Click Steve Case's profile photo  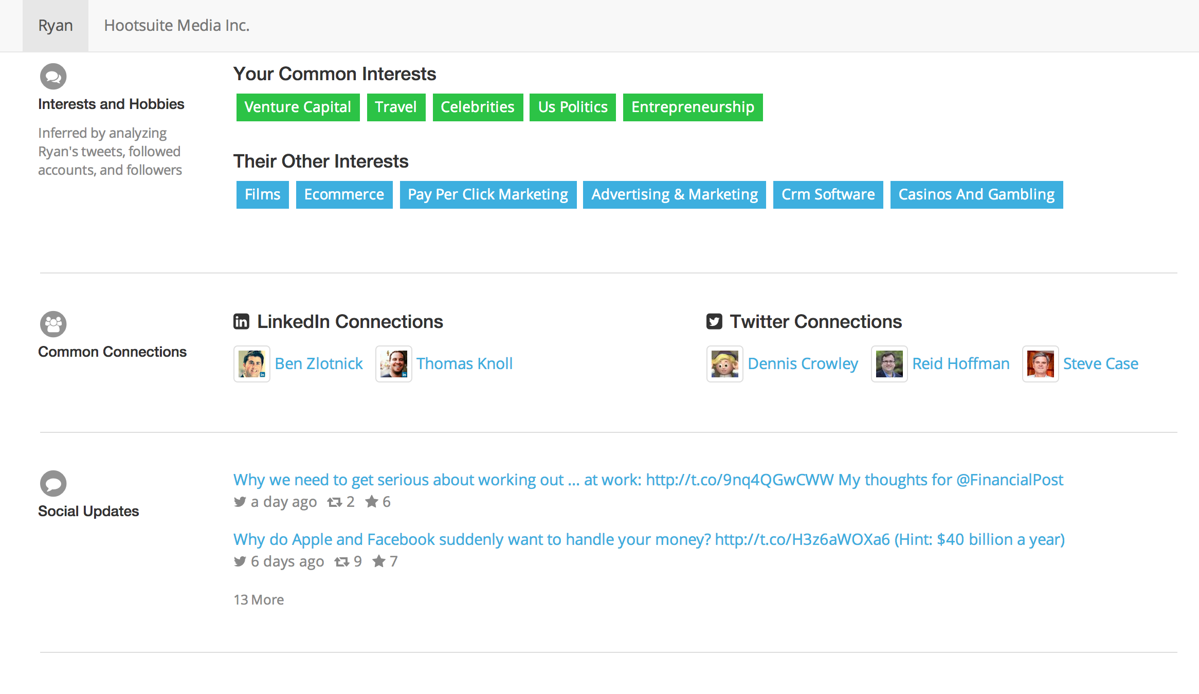coord(1041,364)
